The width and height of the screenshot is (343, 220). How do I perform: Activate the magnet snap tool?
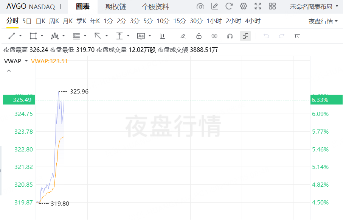[x=230, y=36]
